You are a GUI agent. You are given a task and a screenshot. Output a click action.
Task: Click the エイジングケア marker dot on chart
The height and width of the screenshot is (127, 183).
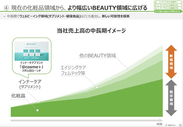(97, 87)
